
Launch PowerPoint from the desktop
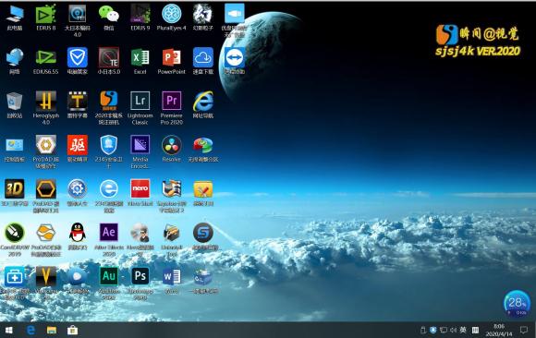coord(172,57)
